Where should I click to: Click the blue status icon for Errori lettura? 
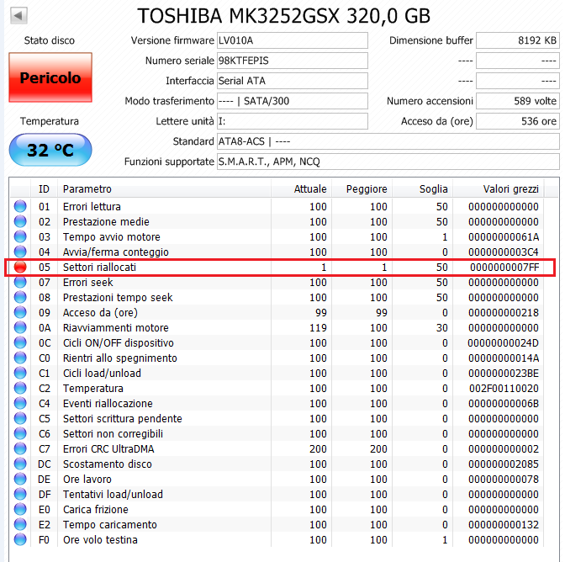(20, 206)
